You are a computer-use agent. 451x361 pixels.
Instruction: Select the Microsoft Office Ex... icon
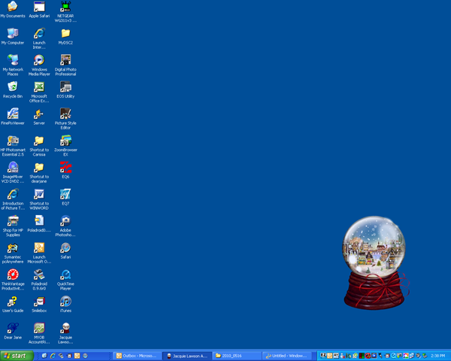point(39,92)
